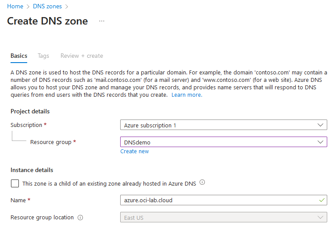Screen dimensions: 336x232
Task: Go back to DNS zones breadcrumb
Action: click(x=47, y=7)
